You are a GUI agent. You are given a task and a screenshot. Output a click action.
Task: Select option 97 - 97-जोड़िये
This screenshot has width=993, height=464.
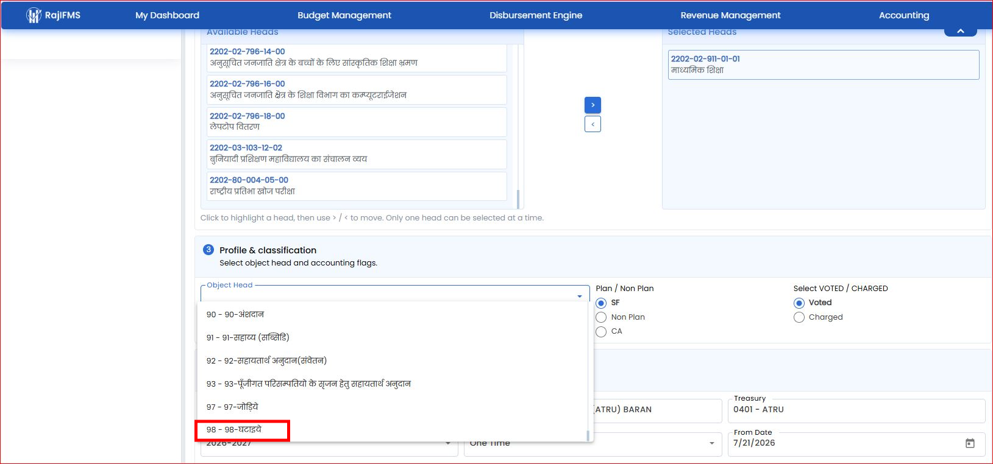point(391,407)
